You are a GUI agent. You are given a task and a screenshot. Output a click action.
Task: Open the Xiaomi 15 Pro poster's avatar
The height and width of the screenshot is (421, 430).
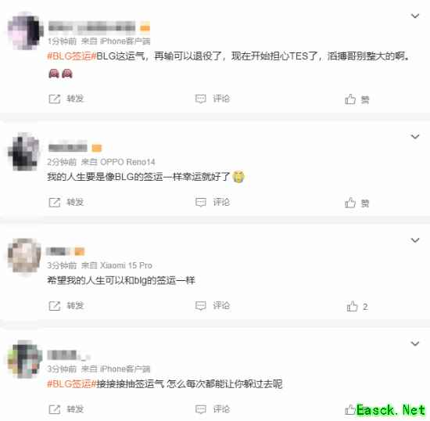25,256
